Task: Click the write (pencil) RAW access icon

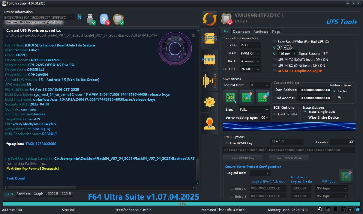Action: pyautogui.click(x=246, y=97)
